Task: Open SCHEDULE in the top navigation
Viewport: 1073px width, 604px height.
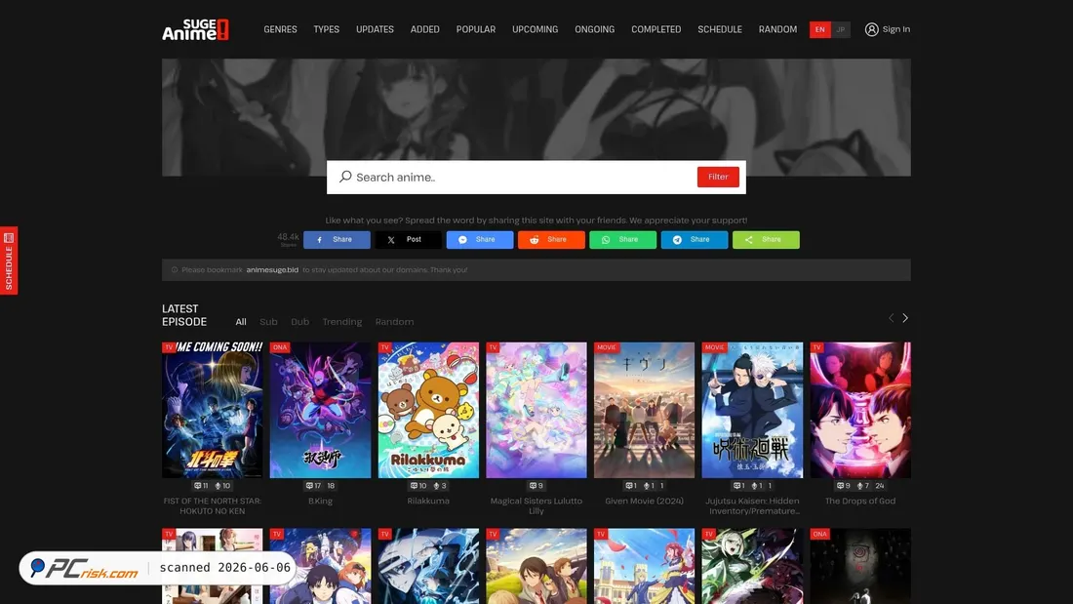Action: tap(720, 29)
